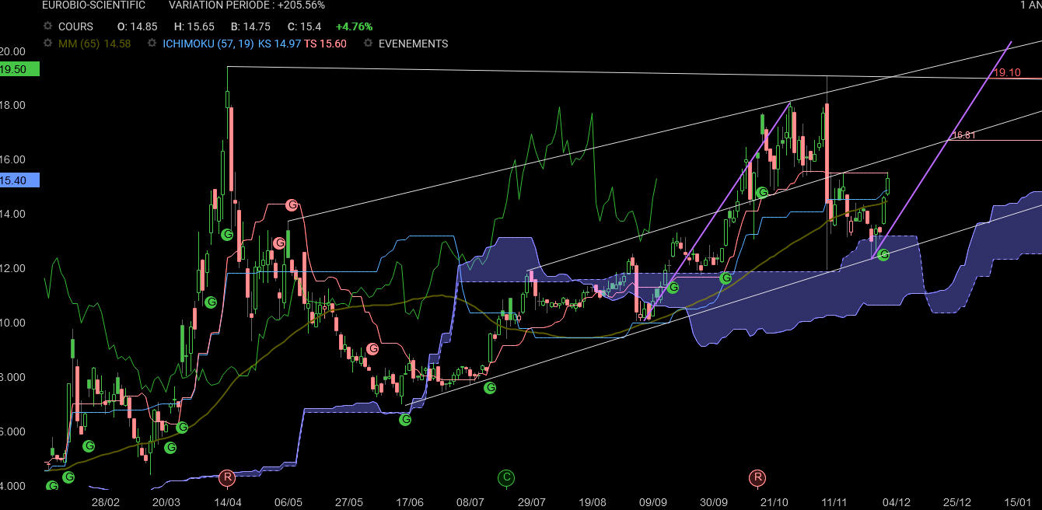Click green G signal marker before 04/12
Screen dimensions: 1042x510
point(883,255)
